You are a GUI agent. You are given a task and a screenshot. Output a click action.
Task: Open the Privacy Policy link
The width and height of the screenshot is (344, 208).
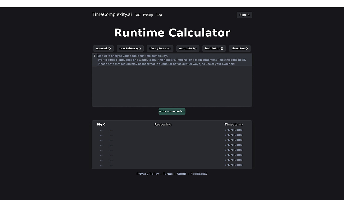tap(148, 174)
